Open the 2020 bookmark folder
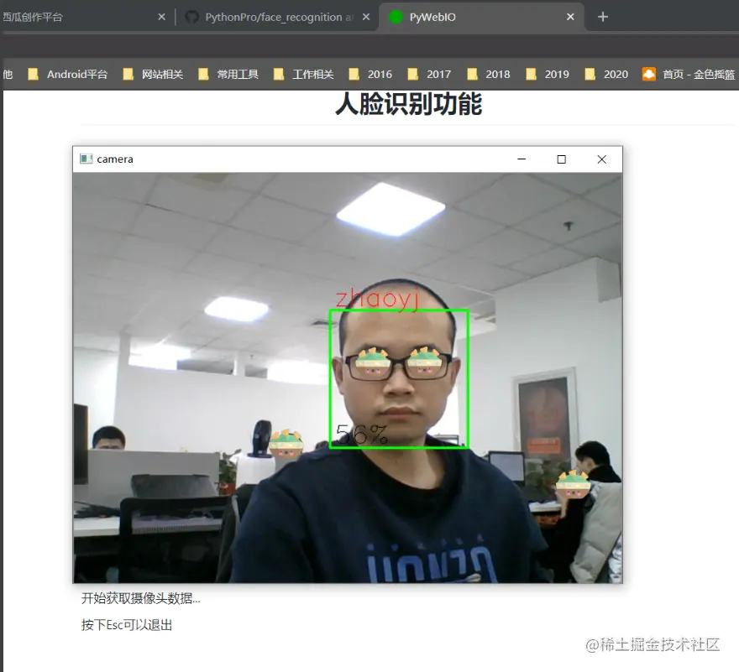Screen dimensions: 739x672 click(606, 75)
